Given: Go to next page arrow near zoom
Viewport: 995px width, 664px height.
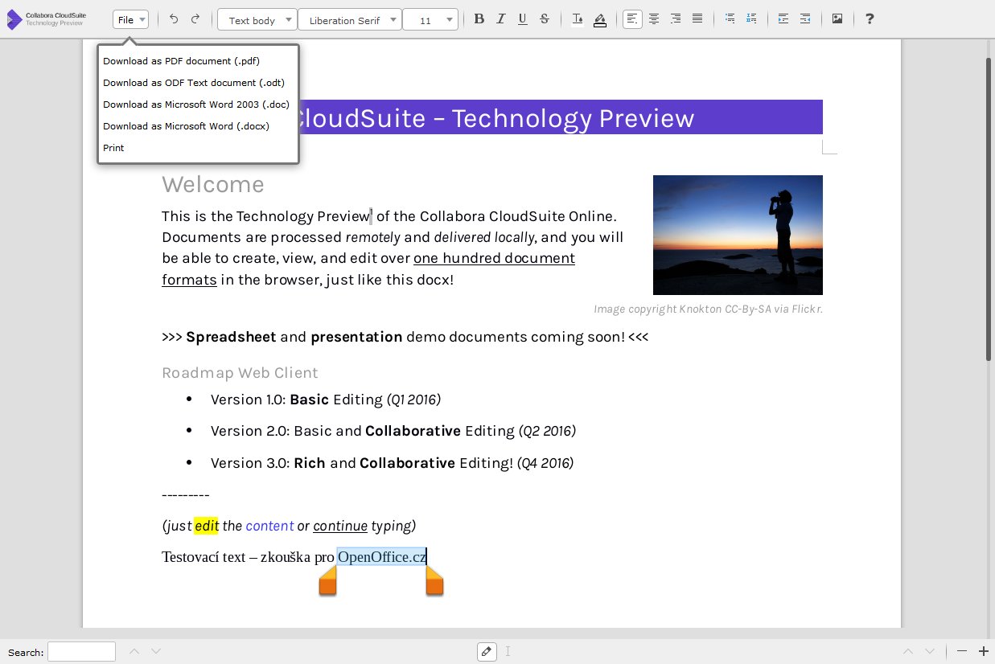Looking at the screenshot, I should click(x=930, y=651).
